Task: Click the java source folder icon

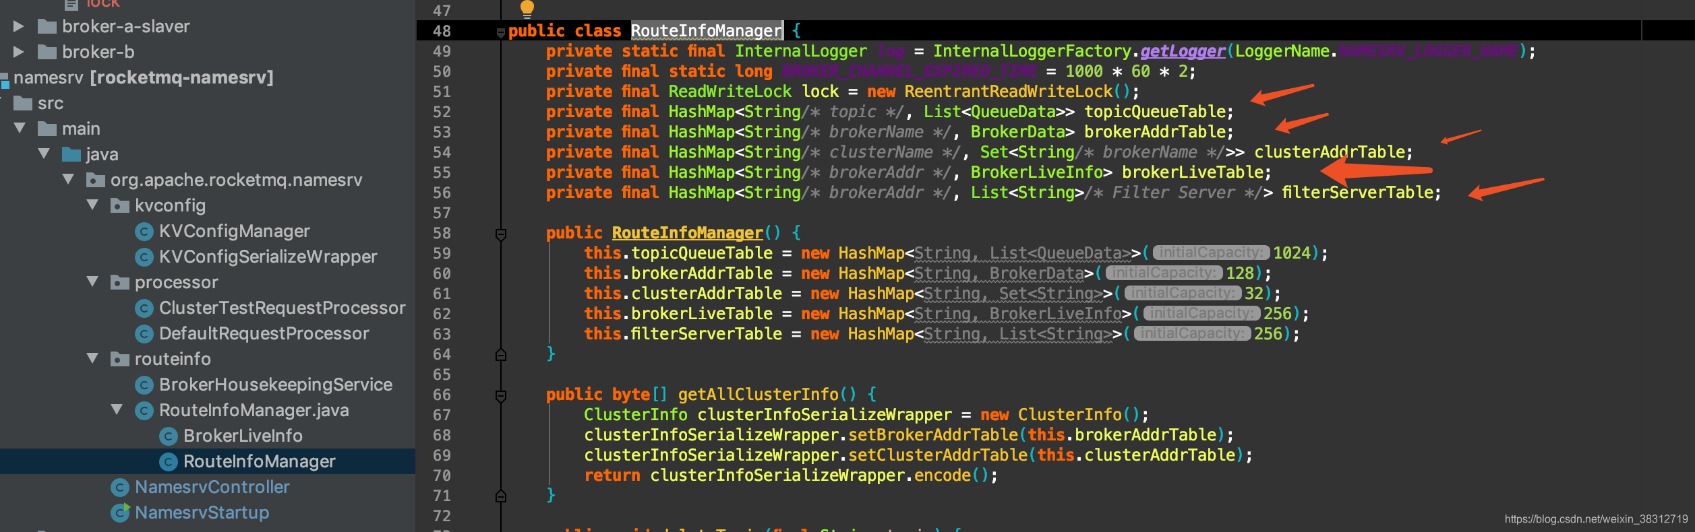Action: point(71,154)
